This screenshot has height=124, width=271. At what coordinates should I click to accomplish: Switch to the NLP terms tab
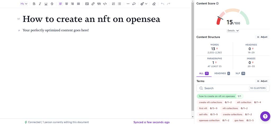(x=240, y=73)
